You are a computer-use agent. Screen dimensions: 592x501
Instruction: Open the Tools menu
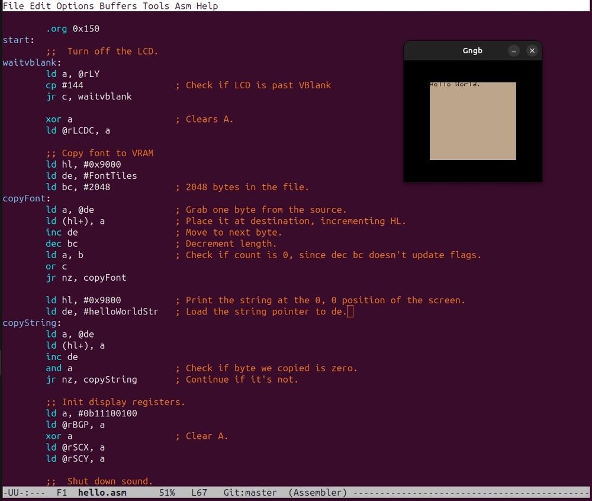[156, 6]
